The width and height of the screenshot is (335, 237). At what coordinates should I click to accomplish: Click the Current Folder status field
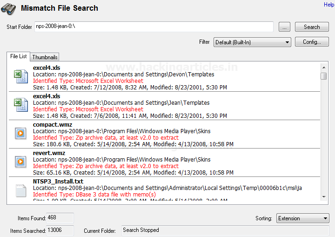coord(225,230)
